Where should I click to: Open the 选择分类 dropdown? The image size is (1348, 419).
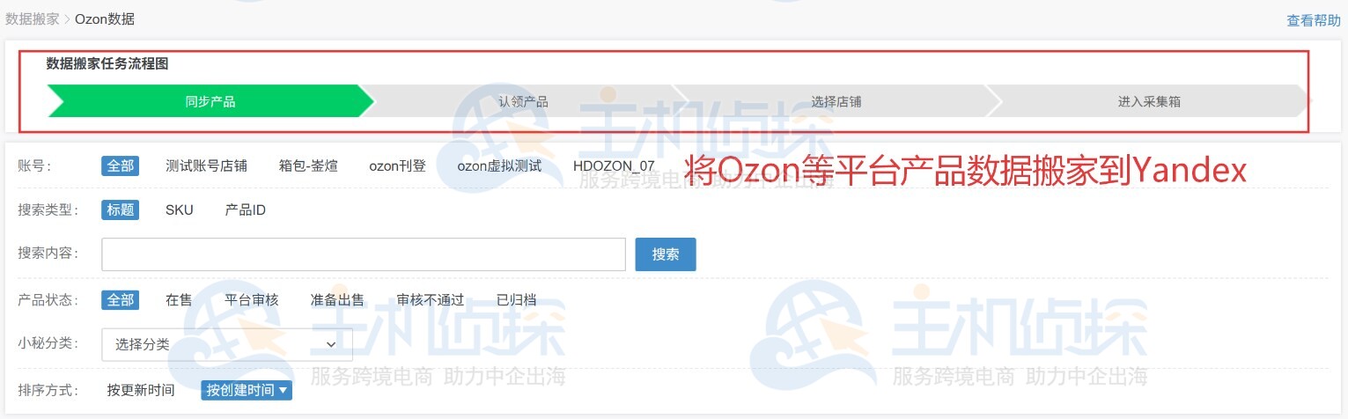pyautogui.click(x=227, y=344)
